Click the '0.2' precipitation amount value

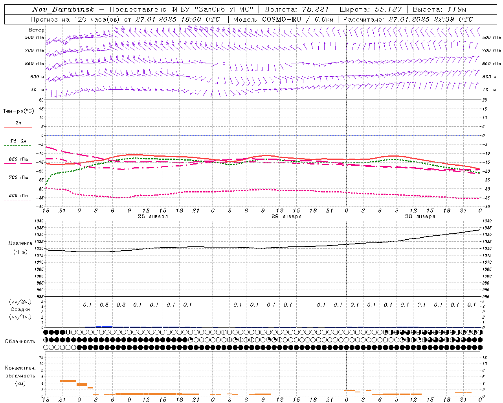[x=121, y=305]
